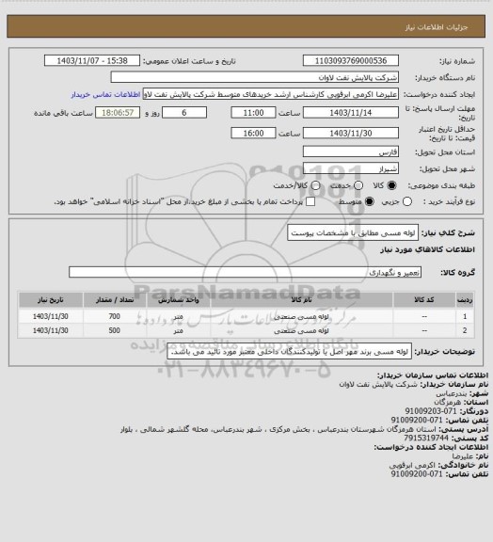Click the کد کالا column header
This screenshot has width=493, height=542.
[424, 299]
